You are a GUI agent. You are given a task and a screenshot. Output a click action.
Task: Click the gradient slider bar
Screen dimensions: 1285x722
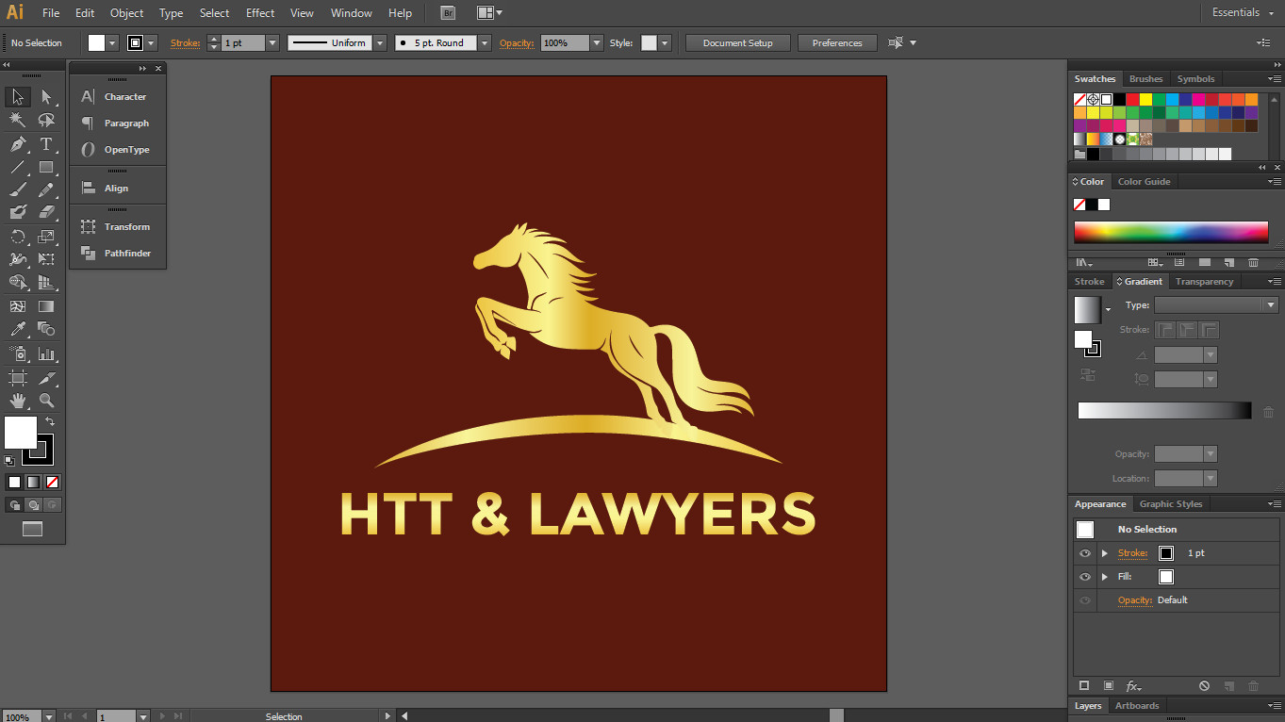click(1164, 411)
